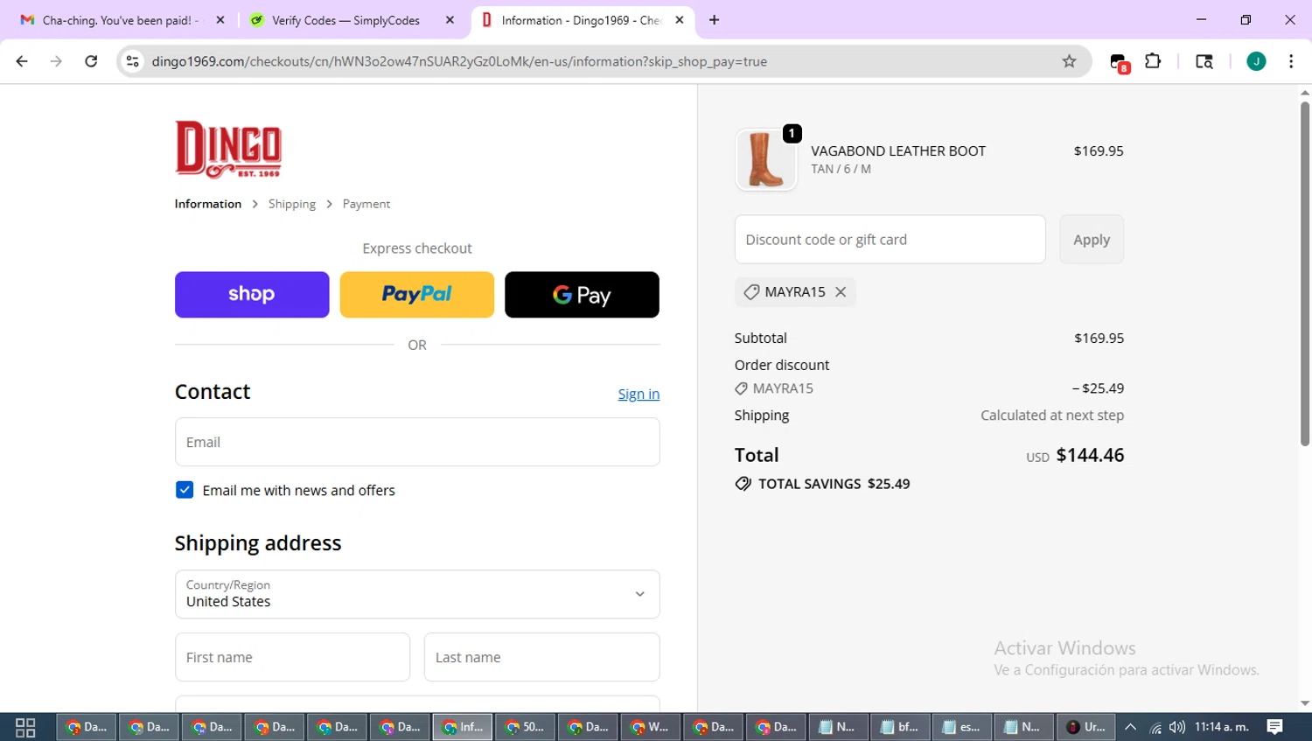Go to the Shipping breadcrumb step

292,204
